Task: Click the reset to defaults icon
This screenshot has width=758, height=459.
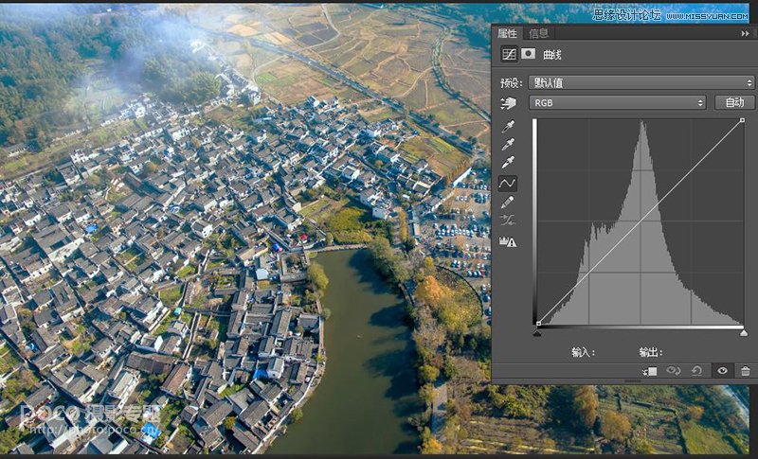Action: 696,371
